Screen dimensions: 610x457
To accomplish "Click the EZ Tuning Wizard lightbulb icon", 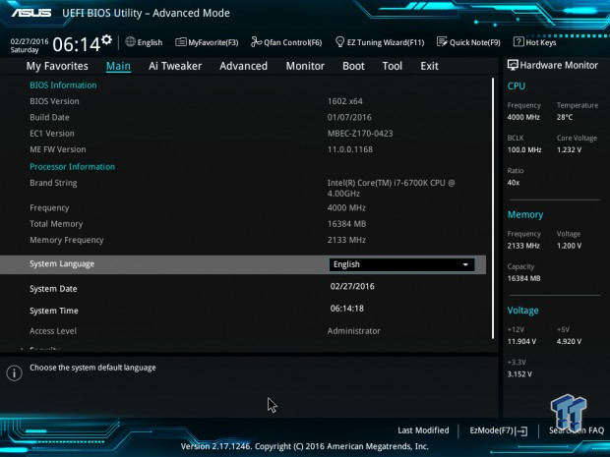I will (339, 41).
